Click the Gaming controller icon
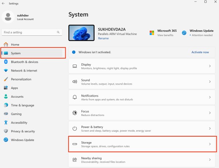This screenshot has height=168, width=219. [x=6, y=114]
